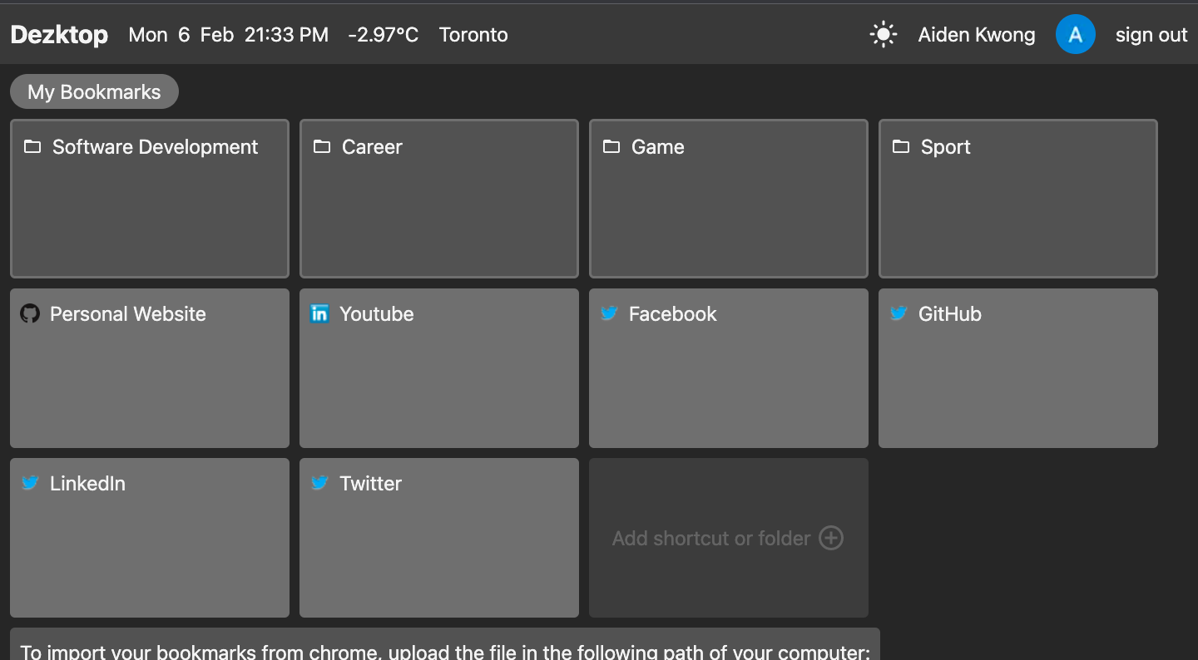
Task: Click the blue user avatar icon
Action: pyautogui.click(x=1075, y=35)
